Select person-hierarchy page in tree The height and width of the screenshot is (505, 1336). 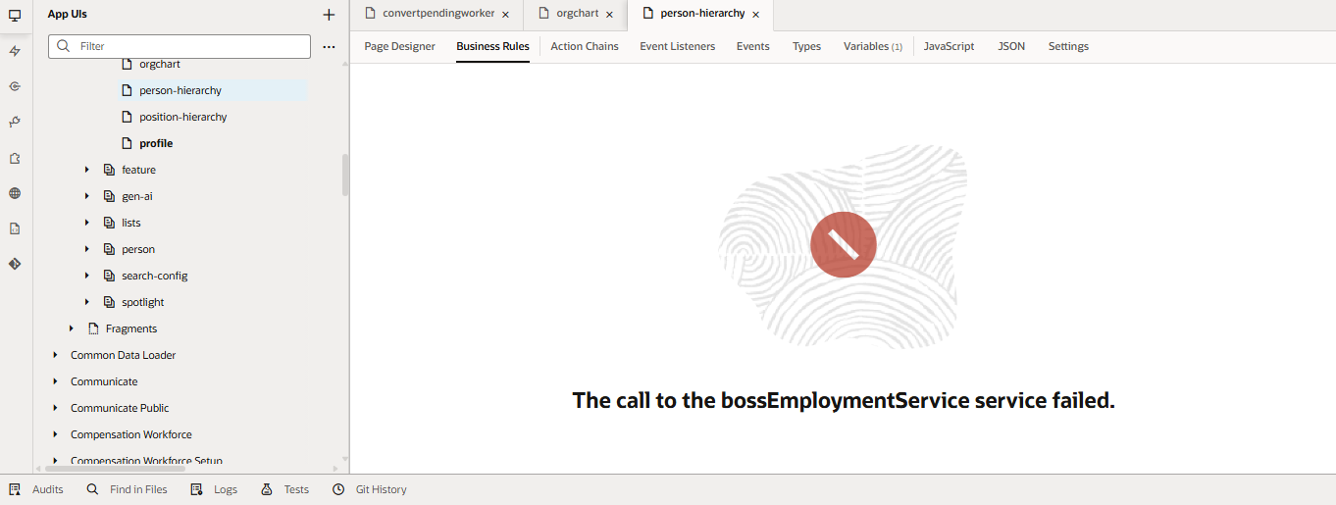click(180, 90)
